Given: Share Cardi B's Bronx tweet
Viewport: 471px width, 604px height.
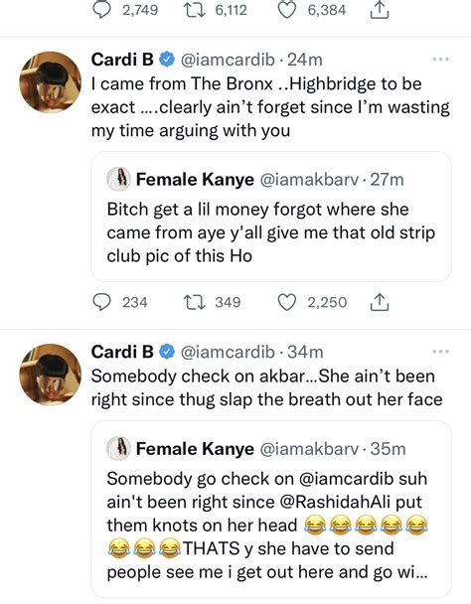Looking at the screenshot, I should pos(380,302).
